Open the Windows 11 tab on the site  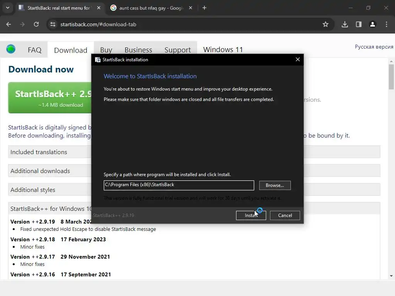(x=223, y=50)
